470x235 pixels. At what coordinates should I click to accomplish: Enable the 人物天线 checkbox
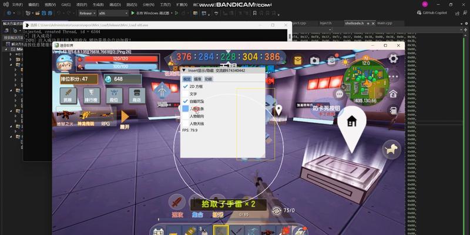coord(185,123)
